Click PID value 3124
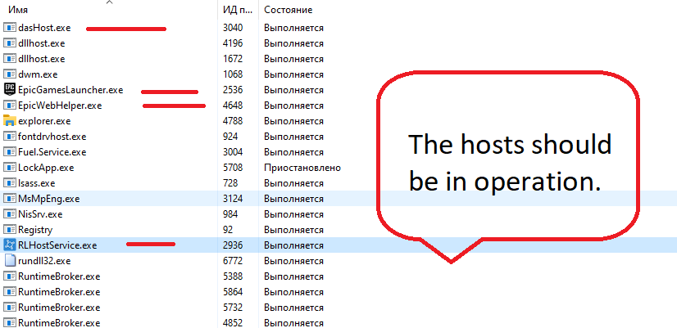The image size is (677, 328). [x=233, y=199]
